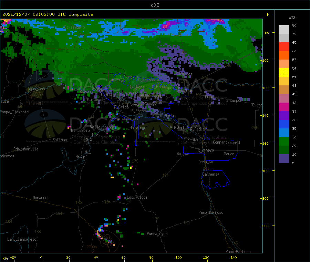
Task: Click the E_Escorial location label
Action: 127,118
